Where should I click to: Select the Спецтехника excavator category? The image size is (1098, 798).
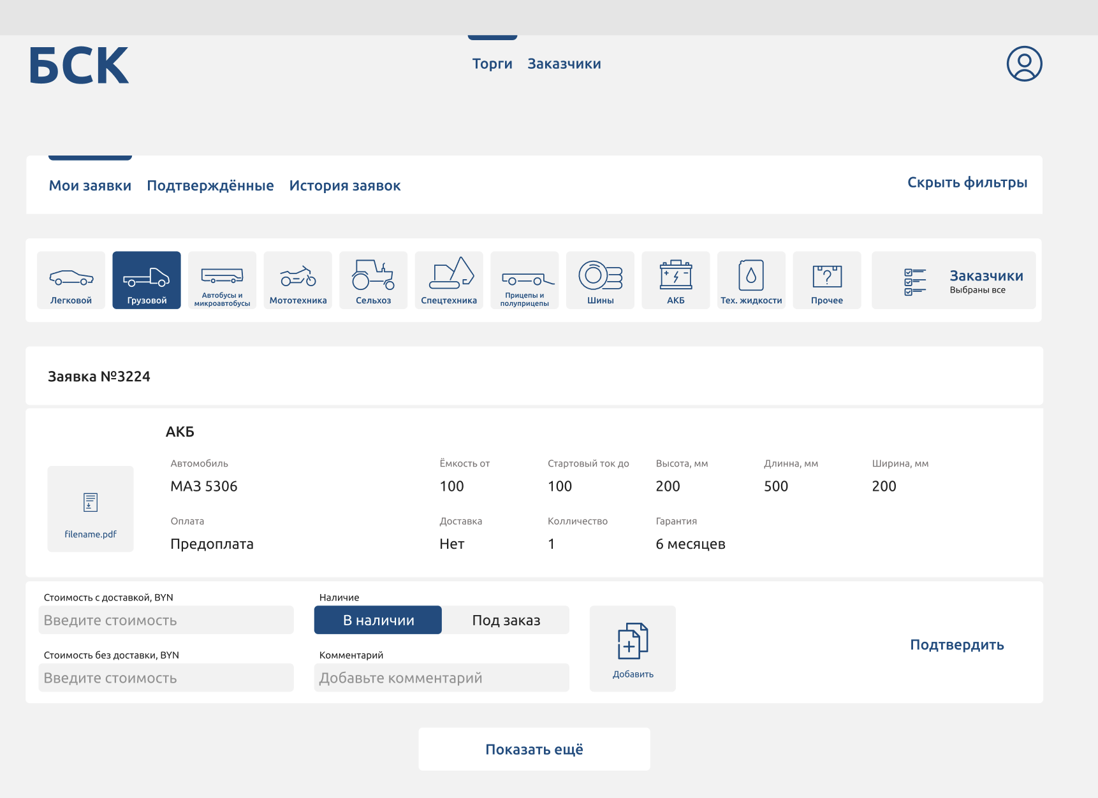(449, 280)
